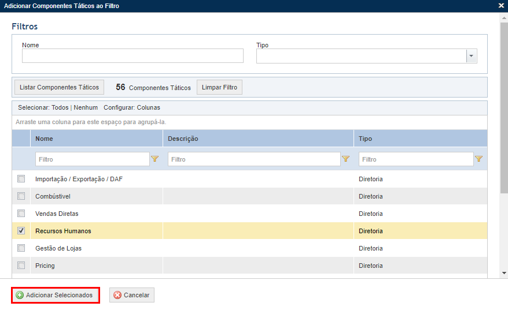
Task: Click the vertical scrollbar down arrow
Action: 504,273
